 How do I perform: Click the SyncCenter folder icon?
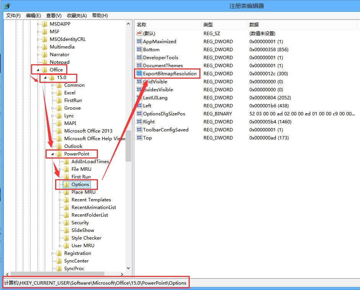click(x=59, y=261)
